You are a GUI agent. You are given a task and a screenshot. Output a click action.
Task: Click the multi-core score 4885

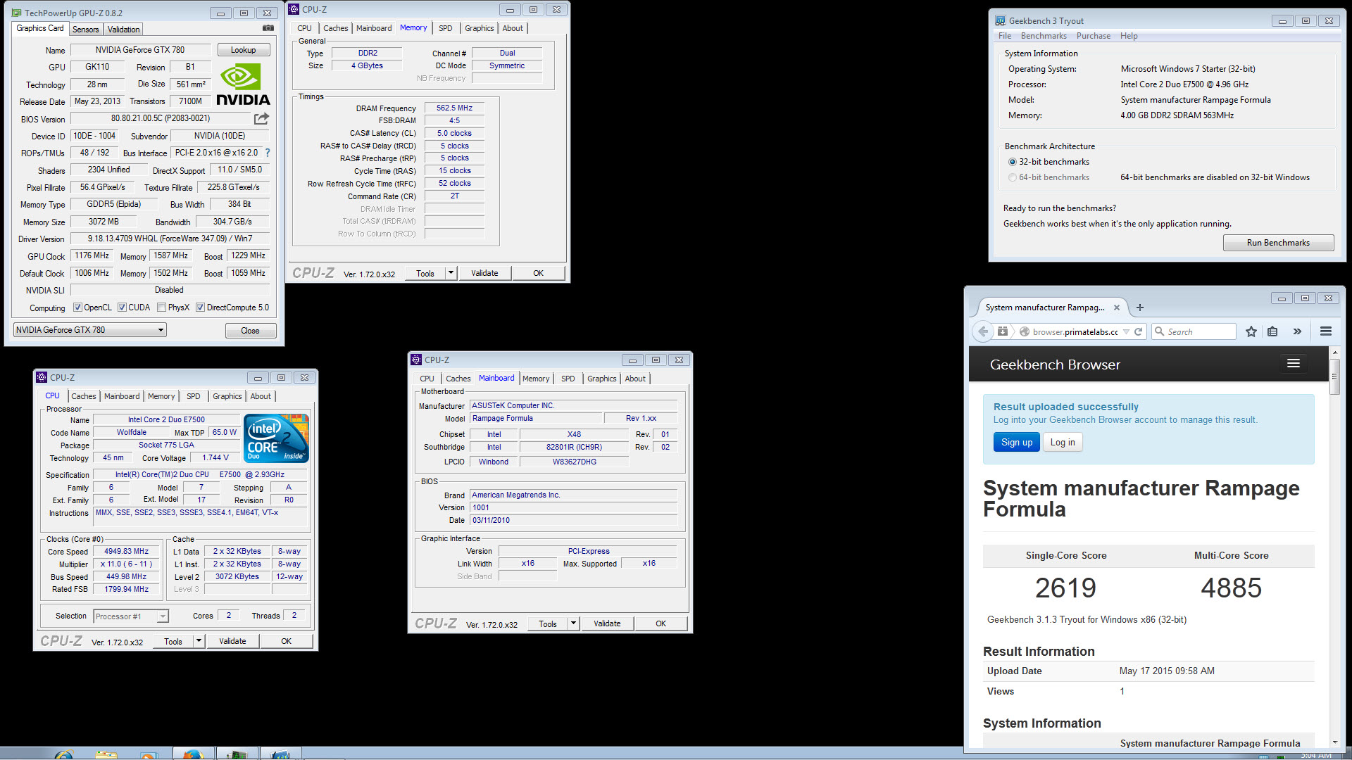(x=1231, y=588)
